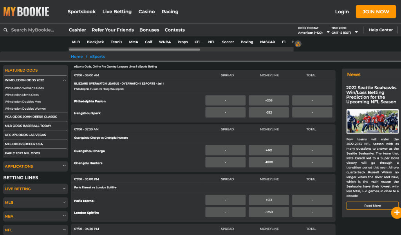The height and width of the screenshot is (235, 401).
Task: Open the Contests page
Action: point(175,30)
